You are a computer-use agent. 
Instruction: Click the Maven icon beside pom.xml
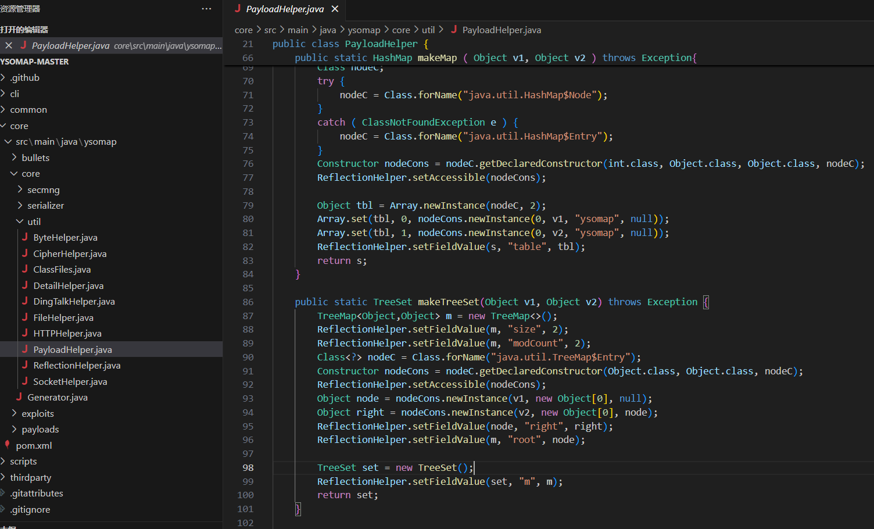[x=8, y=445]
